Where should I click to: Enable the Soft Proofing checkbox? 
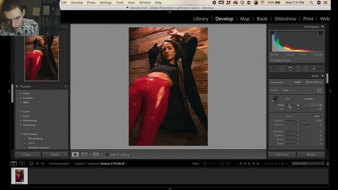pyautogui.click(x=107, y=155)
